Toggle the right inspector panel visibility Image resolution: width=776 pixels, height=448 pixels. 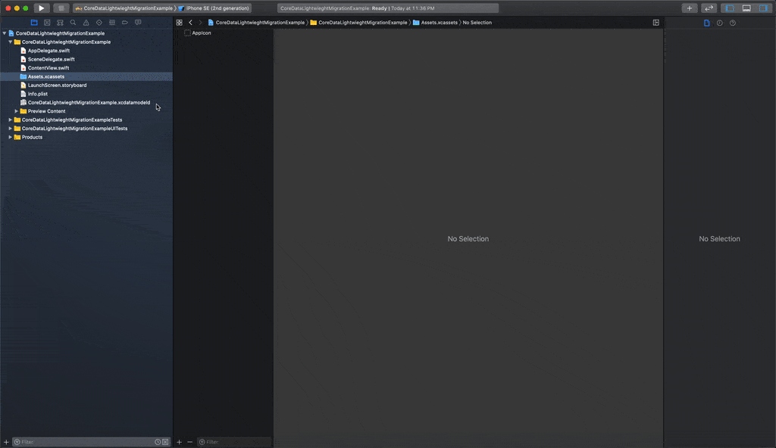click(763, 8)
